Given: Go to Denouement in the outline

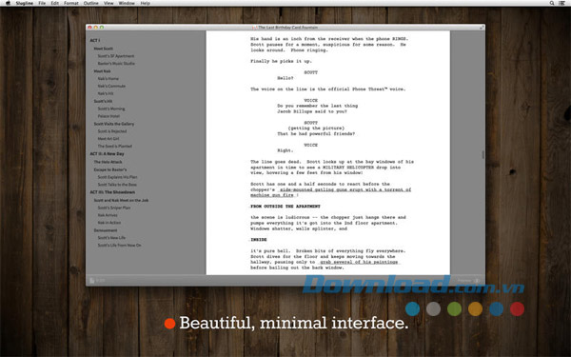Looking at the screenshot, I should tap(106, 230).
